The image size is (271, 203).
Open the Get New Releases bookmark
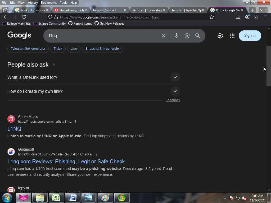pos(109,24)
